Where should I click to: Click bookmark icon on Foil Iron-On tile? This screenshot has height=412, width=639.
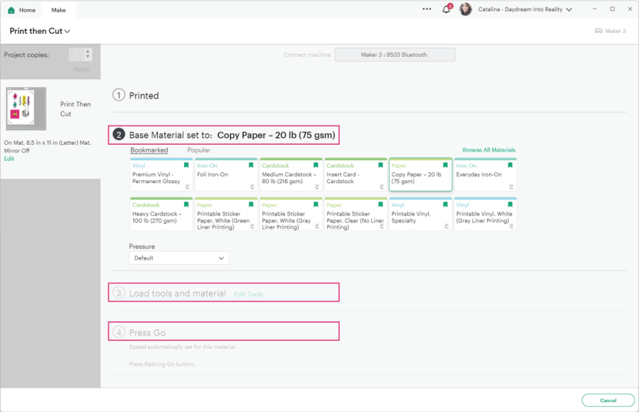[251, 165]
